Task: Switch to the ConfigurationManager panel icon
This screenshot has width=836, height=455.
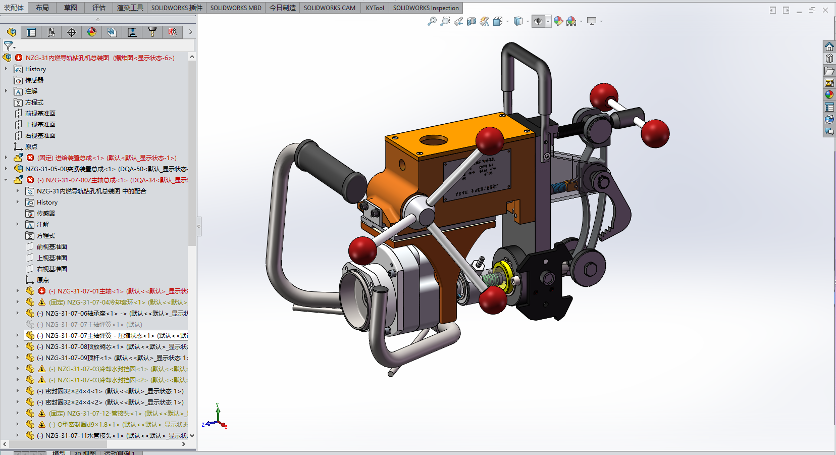Action: (51, 32)
